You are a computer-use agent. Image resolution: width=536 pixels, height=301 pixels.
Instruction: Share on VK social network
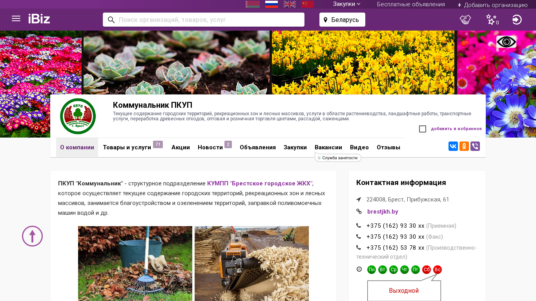pos(453,146)
